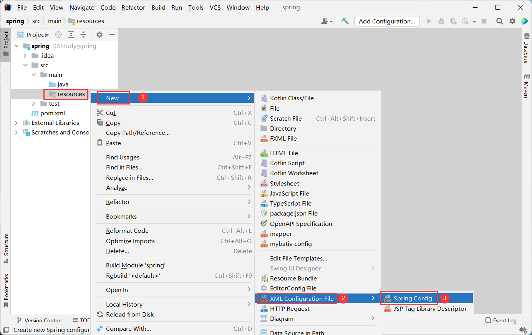Open the profiler dropdown arrow in toolbar

tap(474, 22)
